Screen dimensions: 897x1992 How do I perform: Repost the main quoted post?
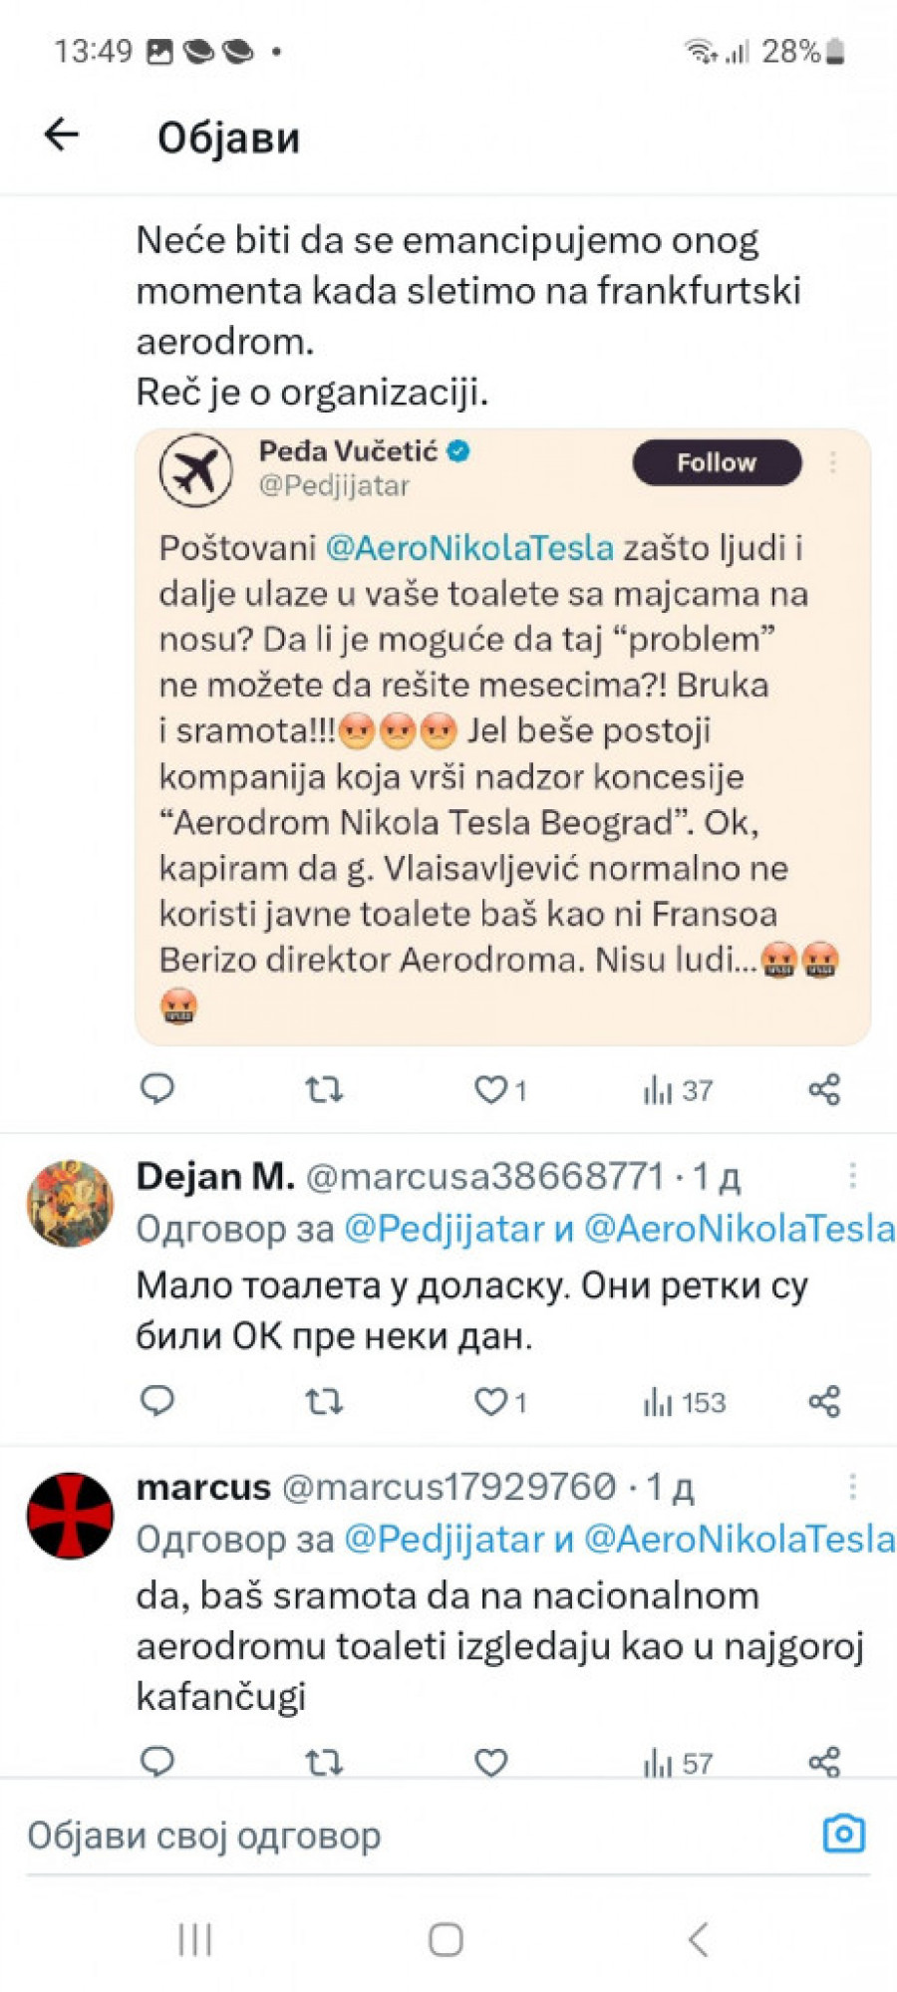point(324,1089)
